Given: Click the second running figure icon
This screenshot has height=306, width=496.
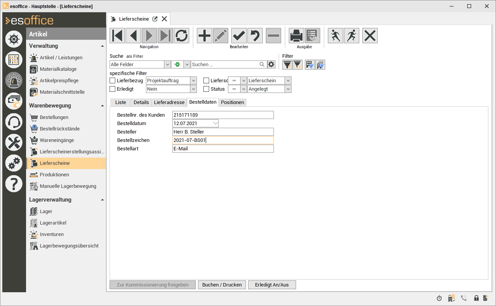Looking at the screenshot, I should click(x=352, y=36).
